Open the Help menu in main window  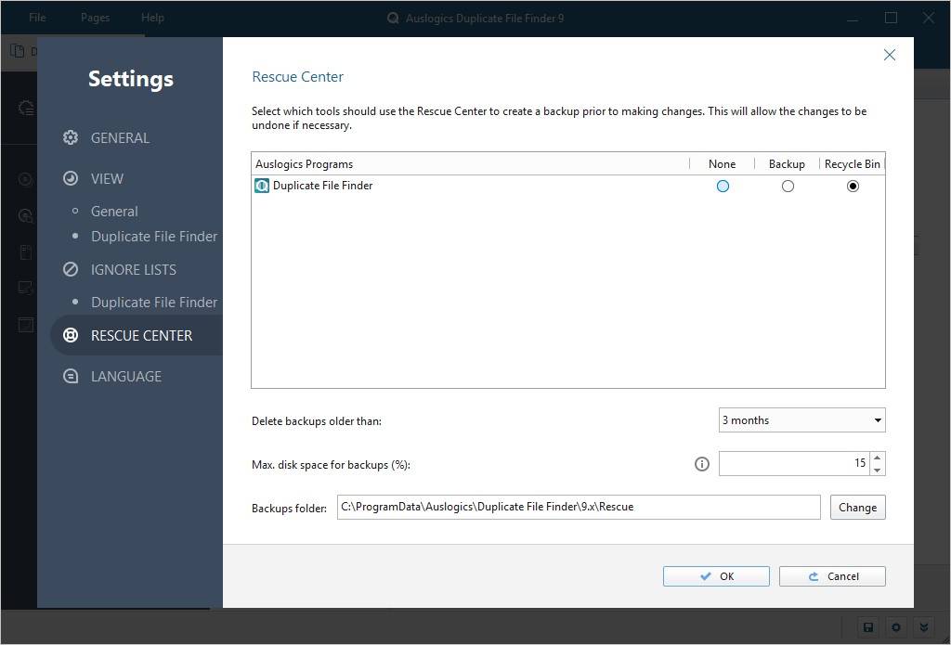(152, 18)
